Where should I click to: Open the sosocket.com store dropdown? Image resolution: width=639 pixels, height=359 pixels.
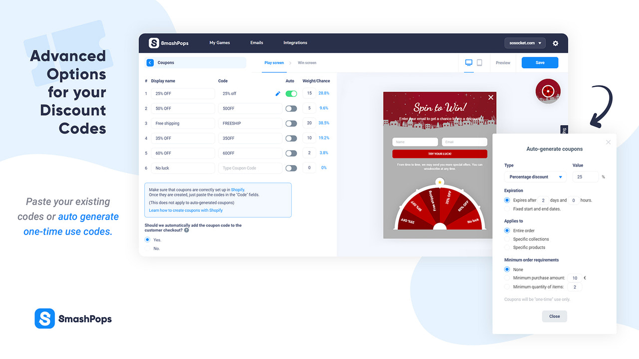(525, 43)
